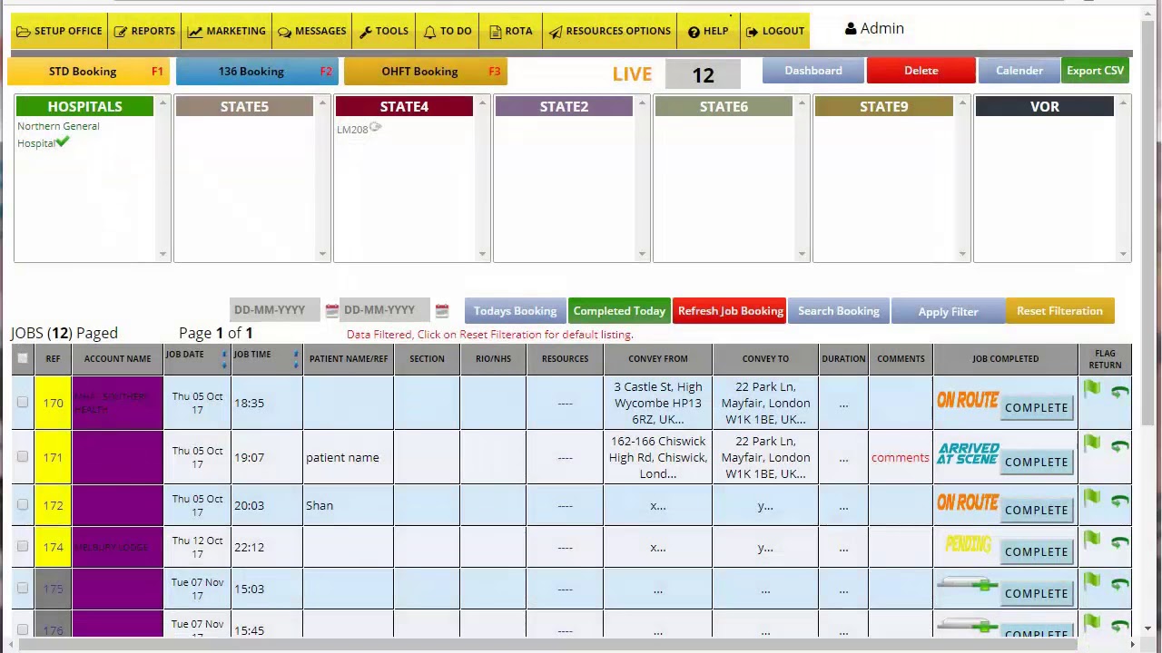The image size is (1162, 653).
Task: Open the ROTA menu
Action: pyautogui.click(x=511, y=31)
